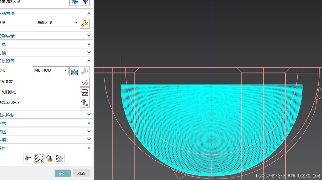Screen dimensions: 322x180
Task: Click the generate tool path icon
Action: (28, 158)
